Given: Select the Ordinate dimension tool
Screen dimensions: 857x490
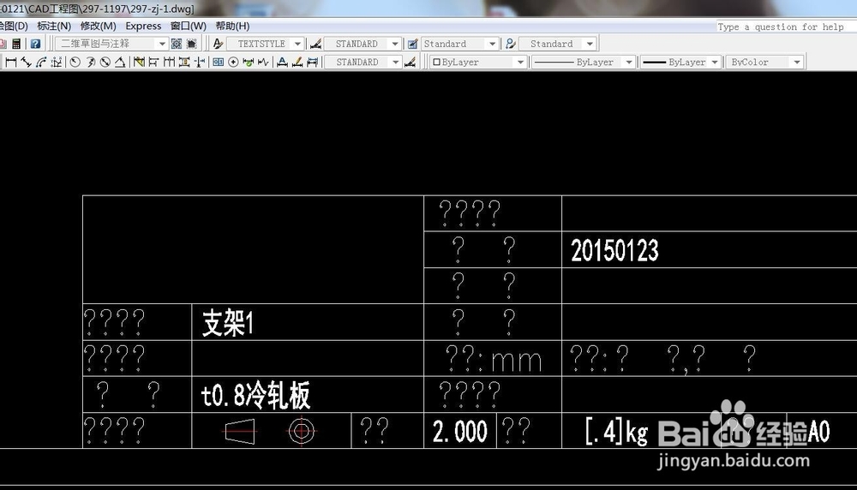Looking at the screenshot, I should coord(56,63).
